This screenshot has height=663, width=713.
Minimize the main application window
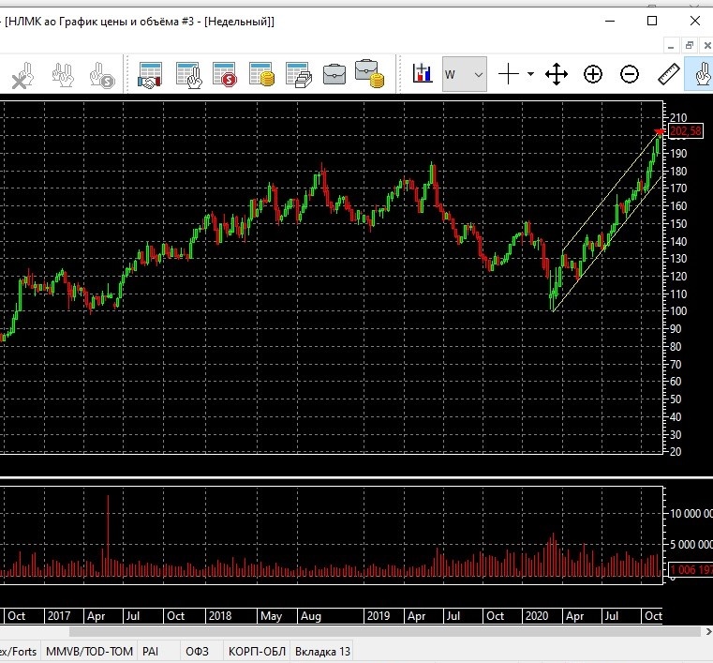[x=610, y=21]
